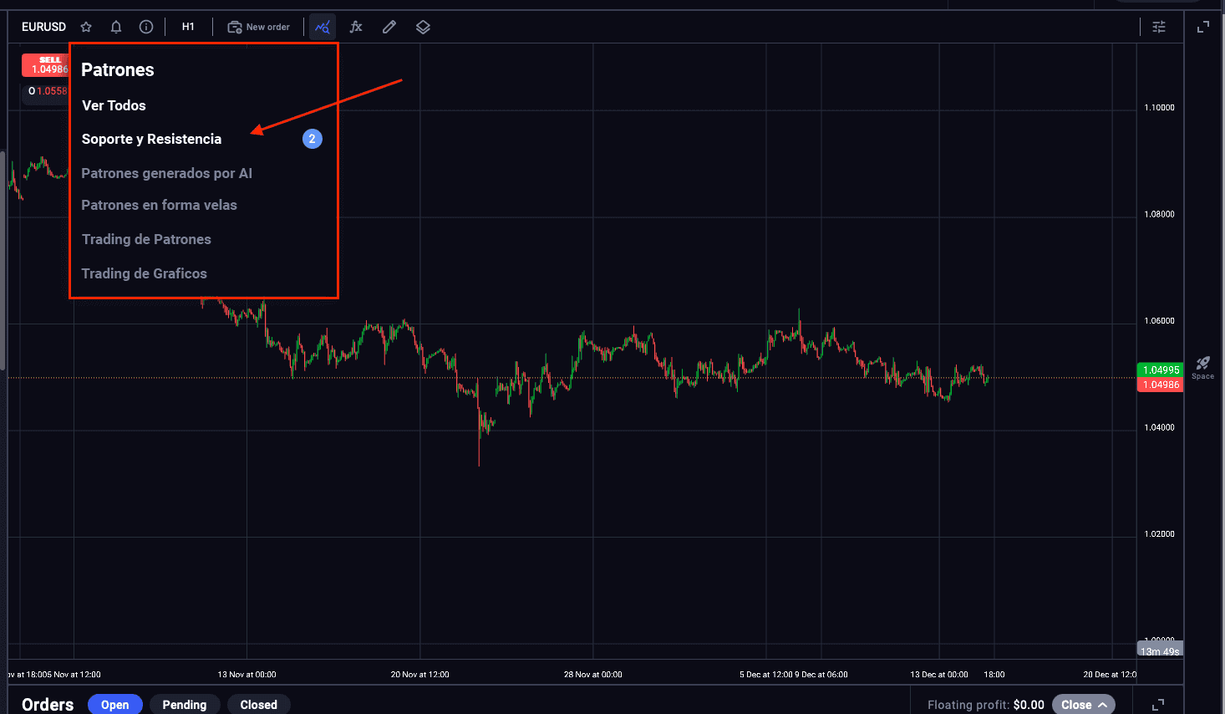This screenshot has height=714, width=1225.
Task: Open the objects layers icon
Action: pyautogui.click(x=422, y=27)
